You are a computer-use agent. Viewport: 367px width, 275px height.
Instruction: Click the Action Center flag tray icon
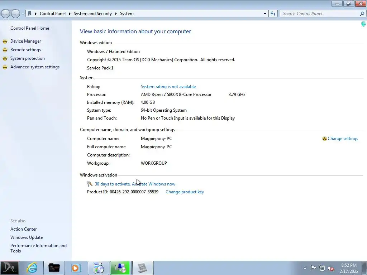point(313,268)
